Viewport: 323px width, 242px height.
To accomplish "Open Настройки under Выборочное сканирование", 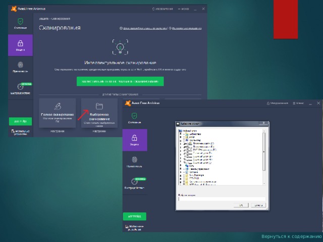I will [99, 131].
